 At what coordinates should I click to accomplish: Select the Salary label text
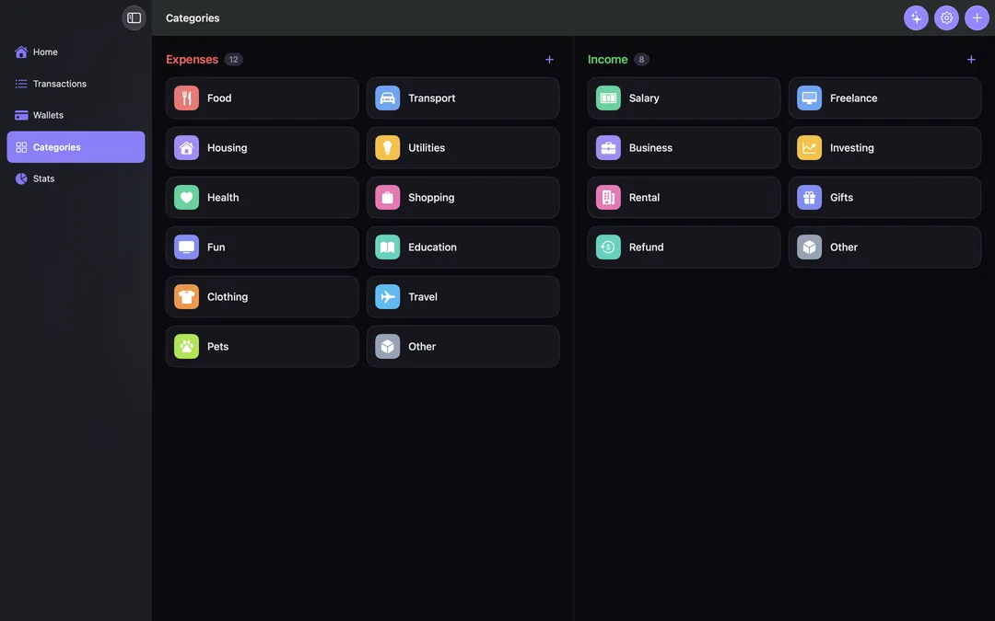(644, 98)
